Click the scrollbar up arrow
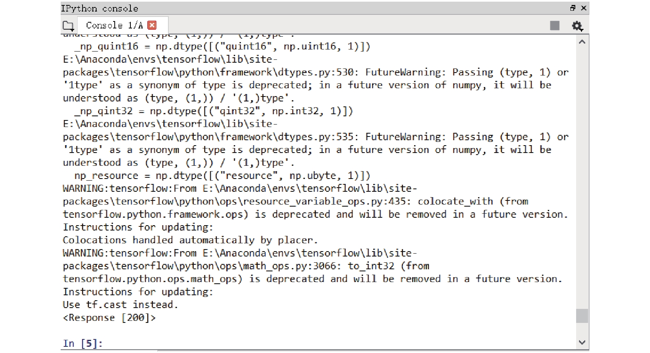650x353 pixels. [x=582, y=42]
